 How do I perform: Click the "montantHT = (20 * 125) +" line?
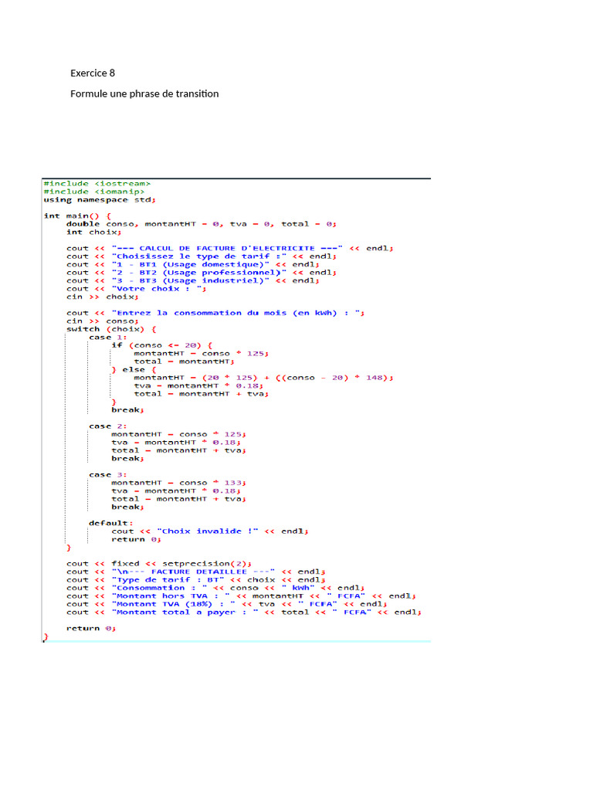click(x=264, y=377)
